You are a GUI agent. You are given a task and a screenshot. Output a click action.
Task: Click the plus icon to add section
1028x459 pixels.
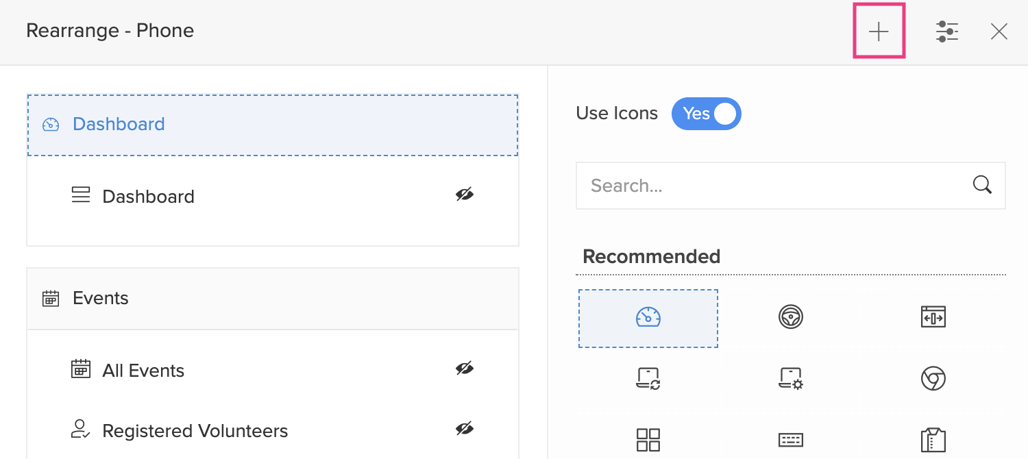pyautogui.click(x=879, y=32)
